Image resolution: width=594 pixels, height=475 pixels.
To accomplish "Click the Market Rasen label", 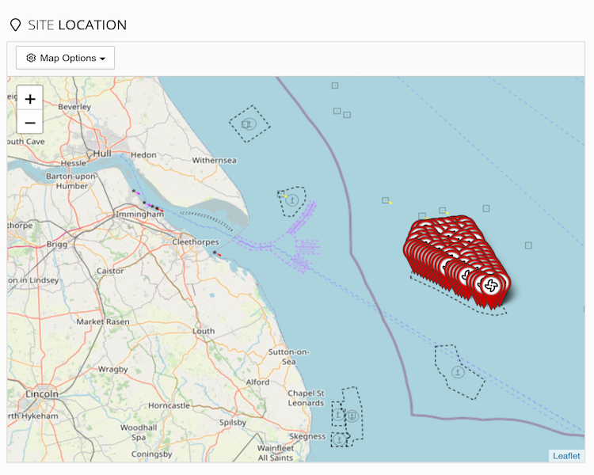I will point(102,321).
